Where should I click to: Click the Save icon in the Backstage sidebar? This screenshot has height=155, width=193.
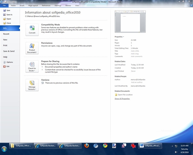[5, 10]
